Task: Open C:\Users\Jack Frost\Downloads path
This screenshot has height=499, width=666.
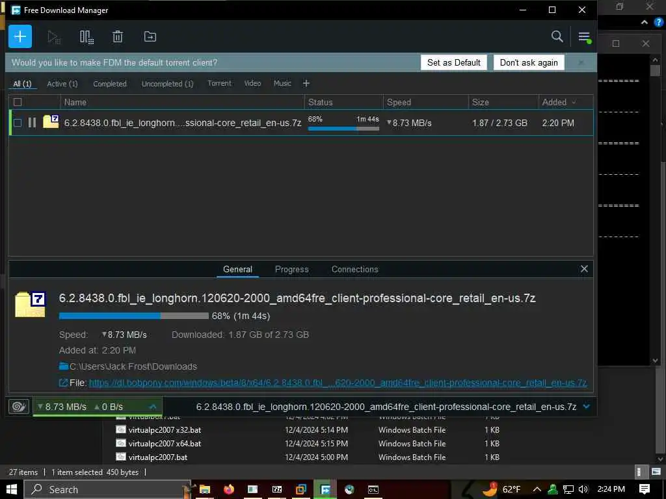Action: coord(133,366)
